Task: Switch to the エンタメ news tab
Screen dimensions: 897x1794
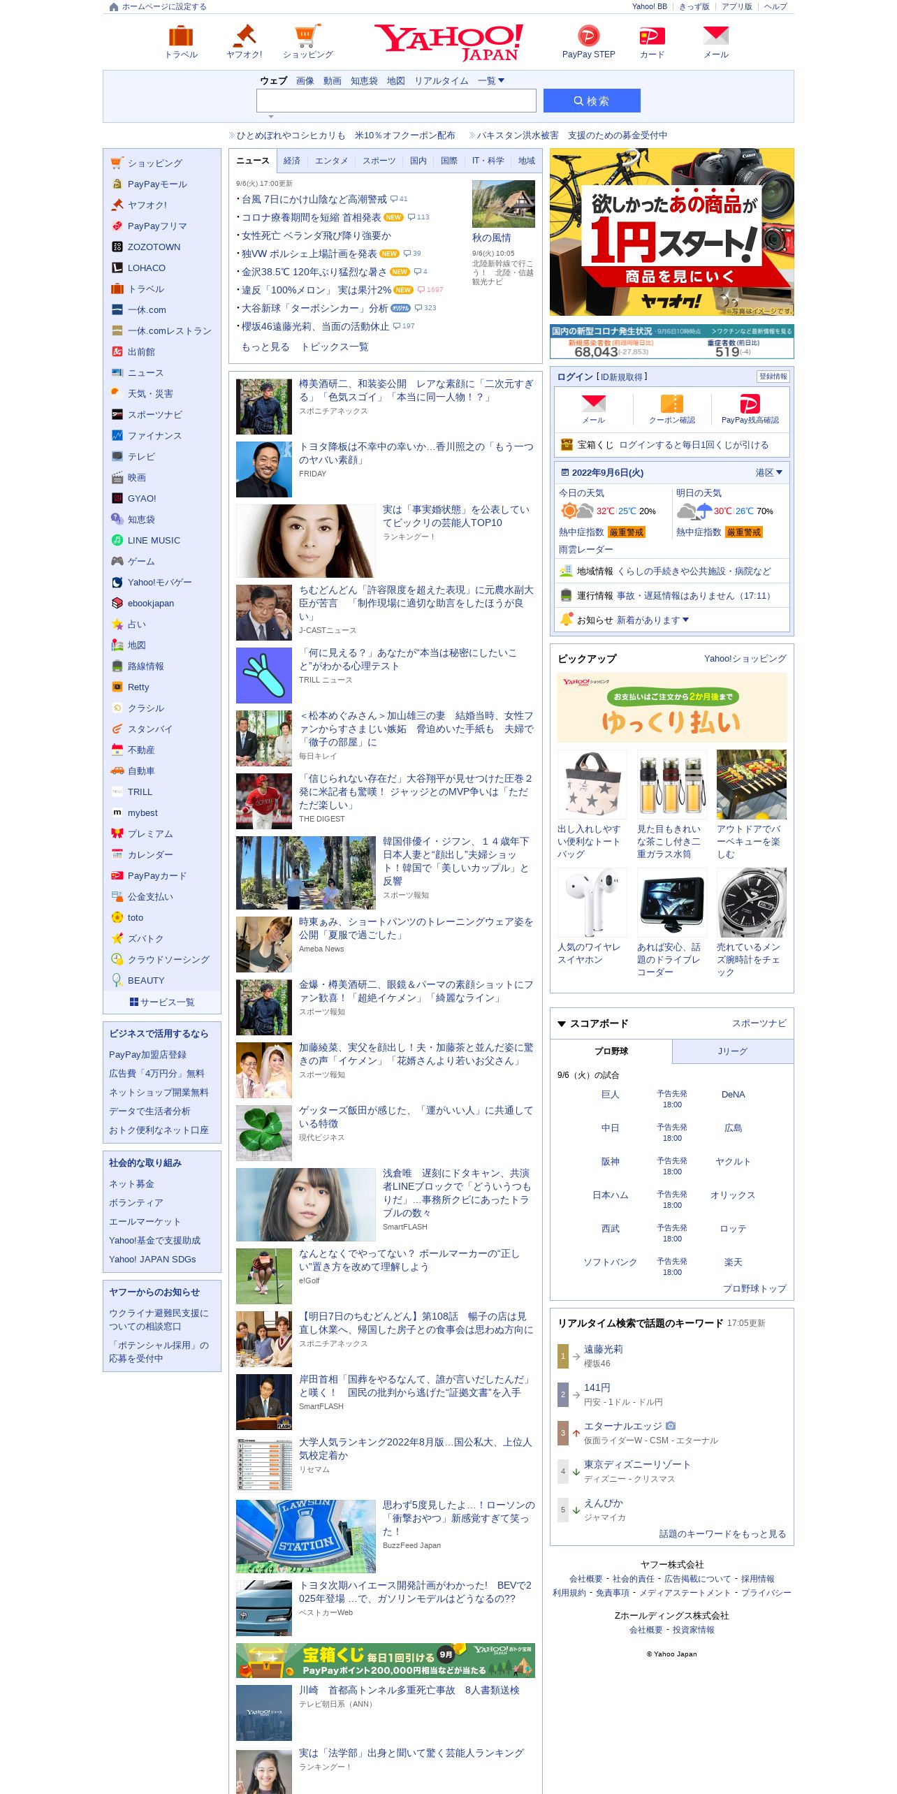Action: [x=331, y=161]
